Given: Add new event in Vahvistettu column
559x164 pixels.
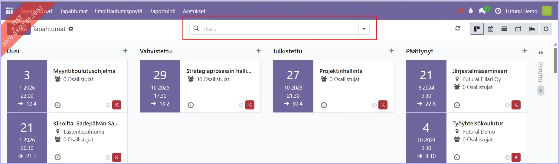Looking at the screenshot, I should click(258, 51).
